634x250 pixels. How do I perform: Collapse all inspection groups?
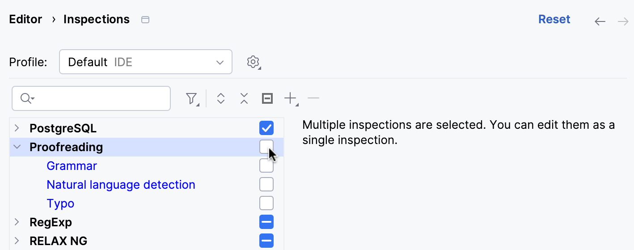coord(244,98)
